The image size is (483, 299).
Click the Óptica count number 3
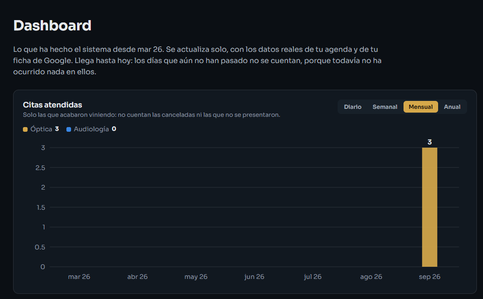pyautogui.click(x=57, y=129)
